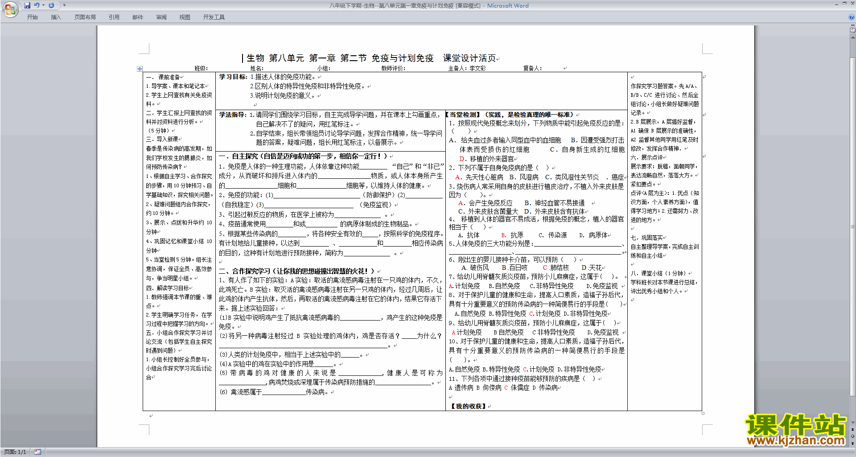856x457 pixels.
Task: Click the 一. 课前准备 line
Action: pos(163,77)
